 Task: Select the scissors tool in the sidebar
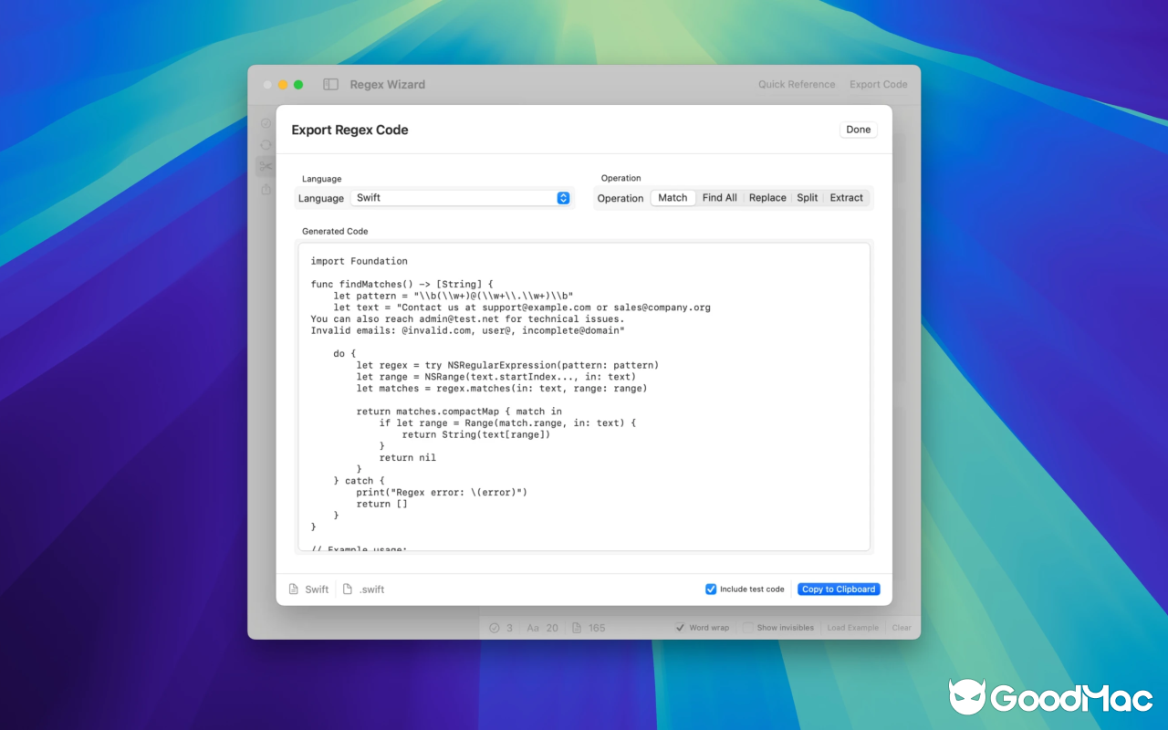click(266, 166)
